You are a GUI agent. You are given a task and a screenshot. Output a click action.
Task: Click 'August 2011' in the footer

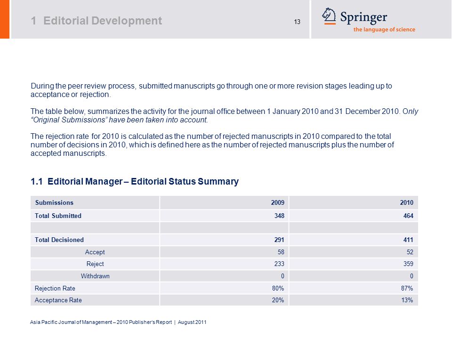[192, 322]
